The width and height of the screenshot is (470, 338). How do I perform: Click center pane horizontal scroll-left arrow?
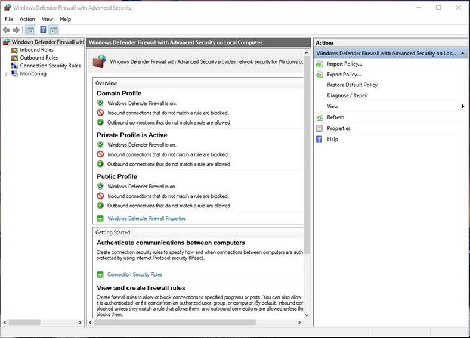click(91, 323)
